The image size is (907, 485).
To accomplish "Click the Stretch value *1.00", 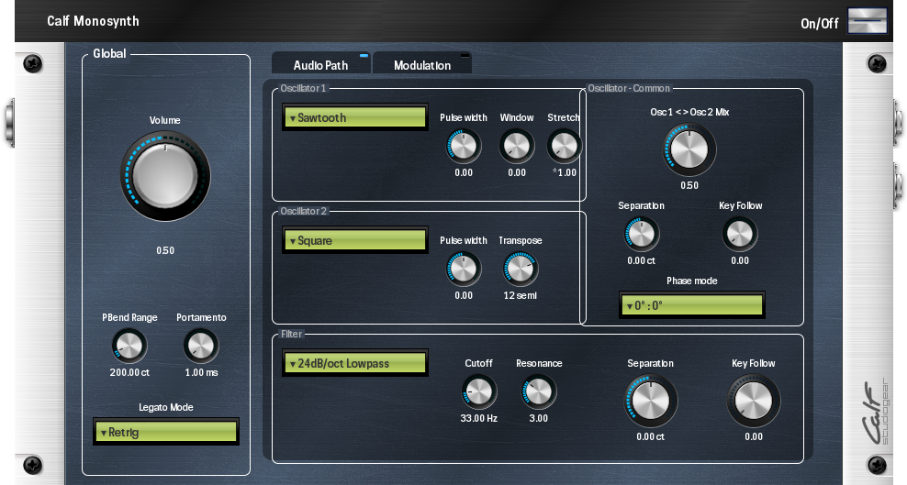I will [x=565, y=172].
